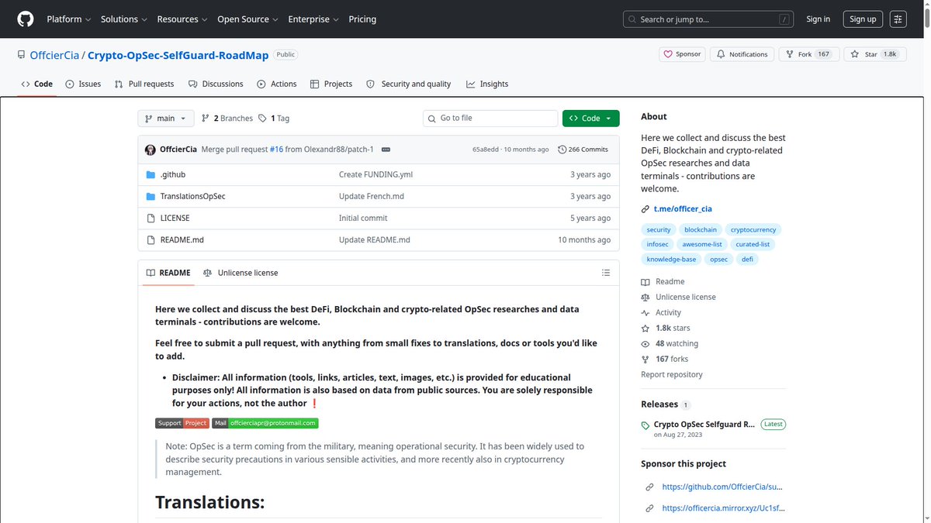The width and height of the screenshot is (931, 523).
Task: Open the GitHub homepage logo
Action: coord(26,19)
